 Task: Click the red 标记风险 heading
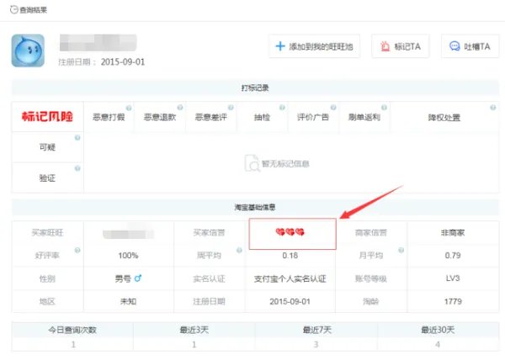(x=47, y=116)
